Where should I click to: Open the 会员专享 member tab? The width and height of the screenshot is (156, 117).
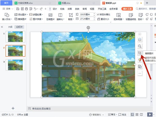click(114, 9)
